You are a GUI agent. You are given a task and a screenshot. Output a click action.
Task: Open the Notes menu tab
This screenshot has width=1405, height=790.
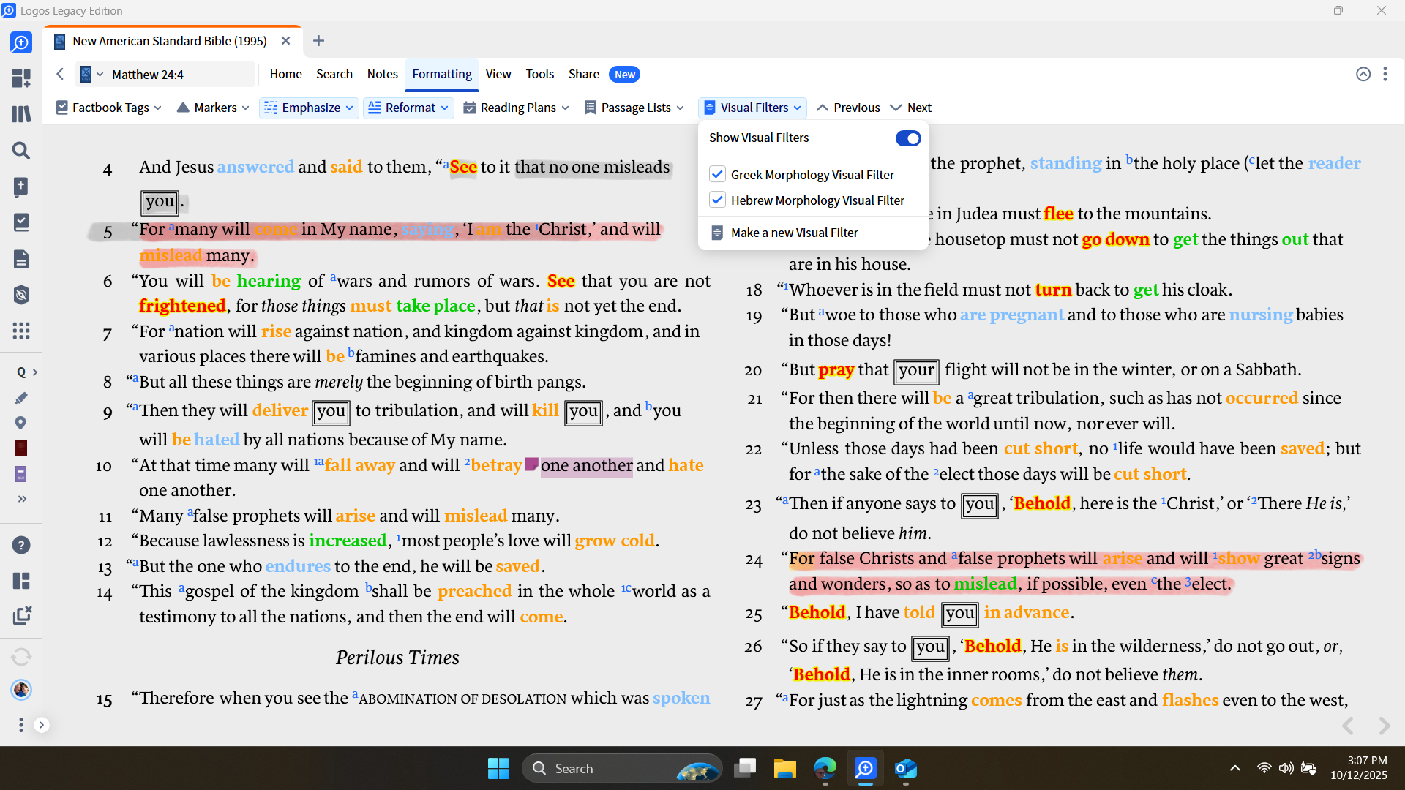382,74
